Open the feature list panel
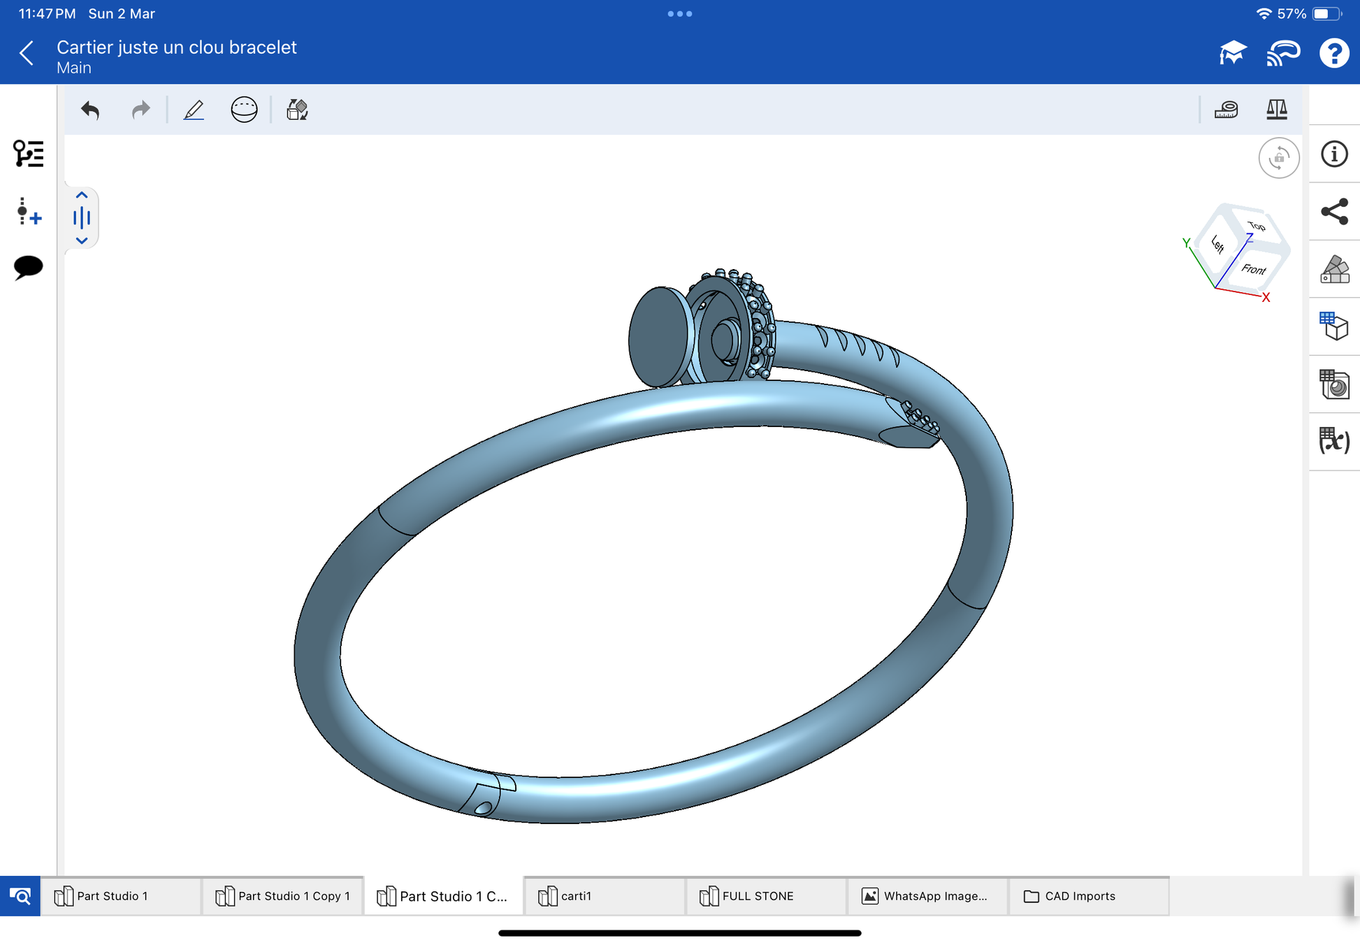Viewport: 1360px width, 945px height. point(28,153)
